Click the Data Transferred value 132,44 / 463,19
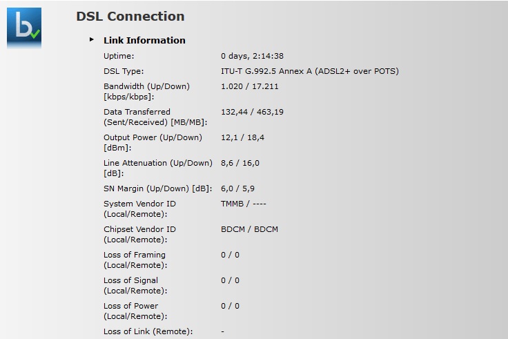Image resolution: width=508 pixels, height=339 pixels. (x=252, y=112)
